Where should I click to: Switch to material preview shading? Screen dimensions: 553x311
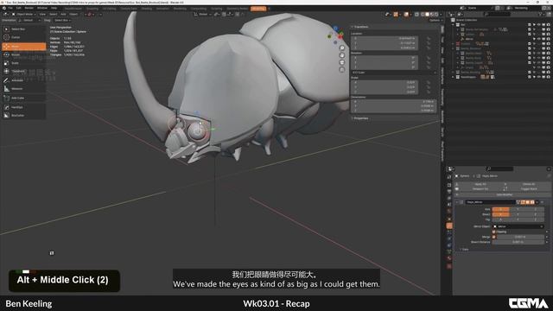(x=432, y=15)
